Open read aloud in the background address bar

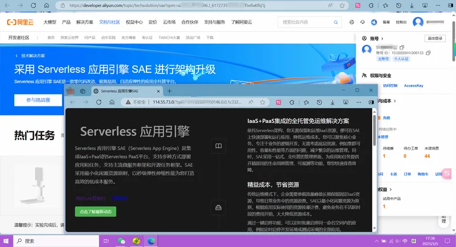(331, 6)
